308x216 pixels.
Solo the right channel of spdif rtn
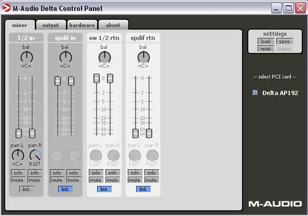click(152, 172)
